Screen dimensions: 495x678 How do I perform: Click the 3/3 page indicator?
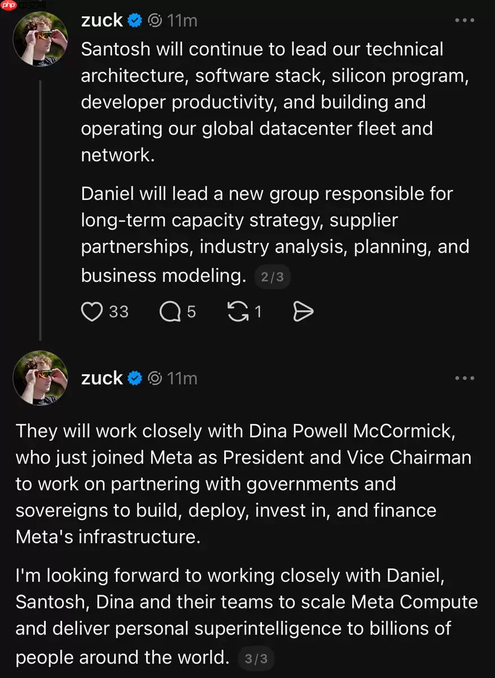257,658
